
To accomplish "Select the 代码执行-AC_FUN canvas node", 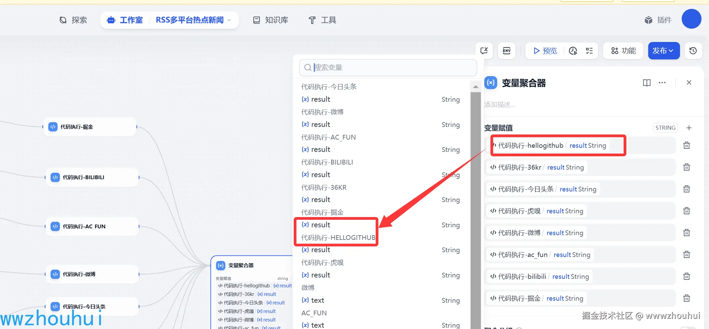I will (x=92, y=227).
